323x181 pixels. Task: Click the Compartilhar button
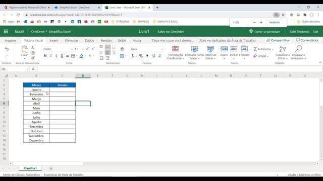pyautogui.click(x=278, y=40)
